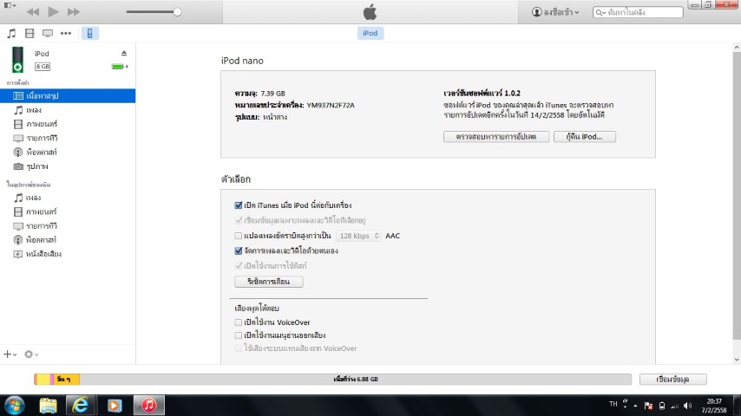
Task: Open Internet Explorer from the taskbar
Action: click(81, 405)
